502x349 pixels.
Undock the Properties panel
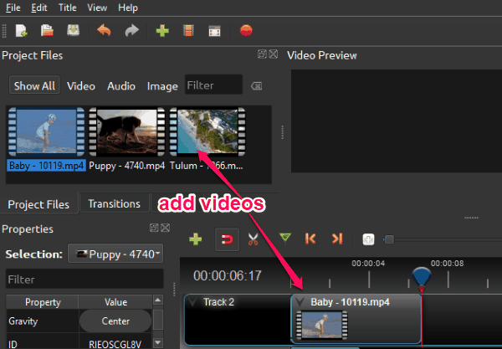coord(154,228)
